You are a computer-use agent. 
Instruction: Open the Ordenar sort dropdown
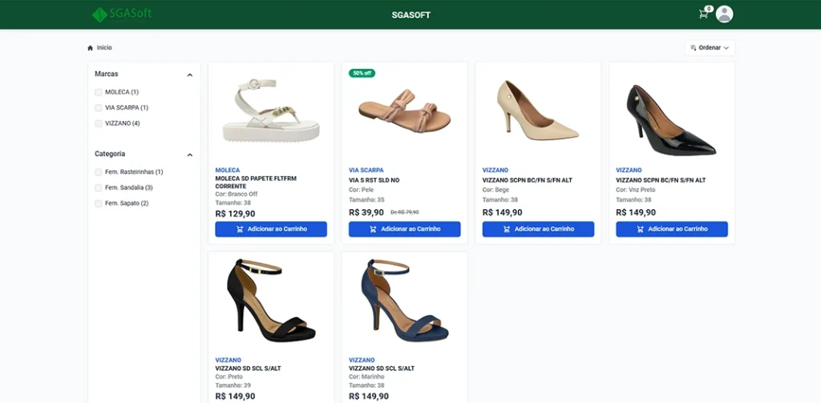coord(710,47)
